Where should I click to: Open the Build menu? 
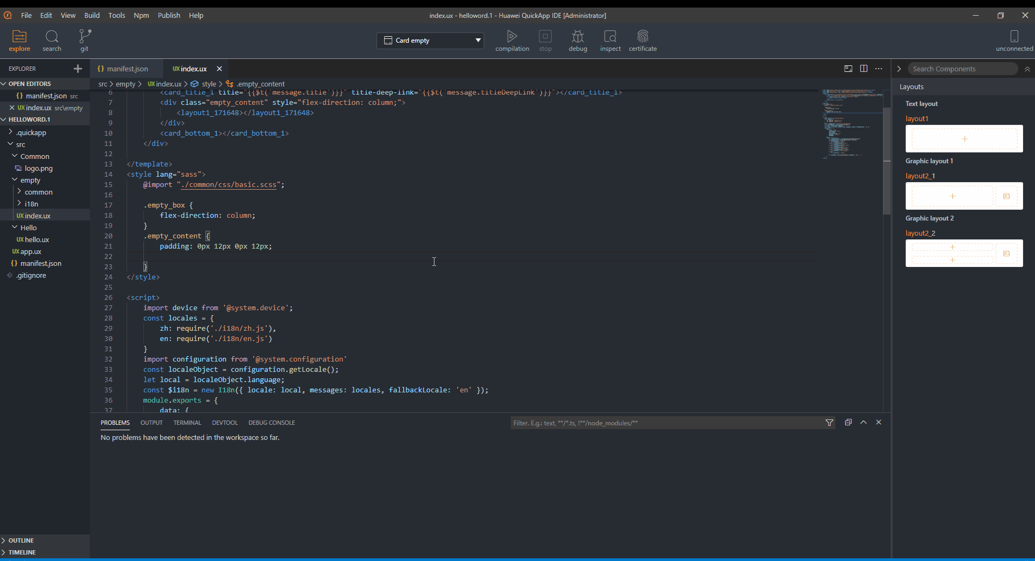pos(92,15)
